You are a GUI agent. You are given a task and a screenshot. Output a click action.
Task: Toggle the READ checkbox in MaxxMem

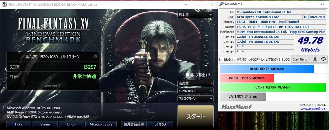point(221,60)
